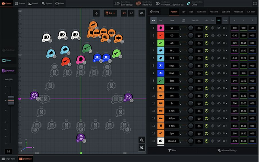
Task: Click the move/pan crosshair tool icon
Action: [x=96, y=13]
